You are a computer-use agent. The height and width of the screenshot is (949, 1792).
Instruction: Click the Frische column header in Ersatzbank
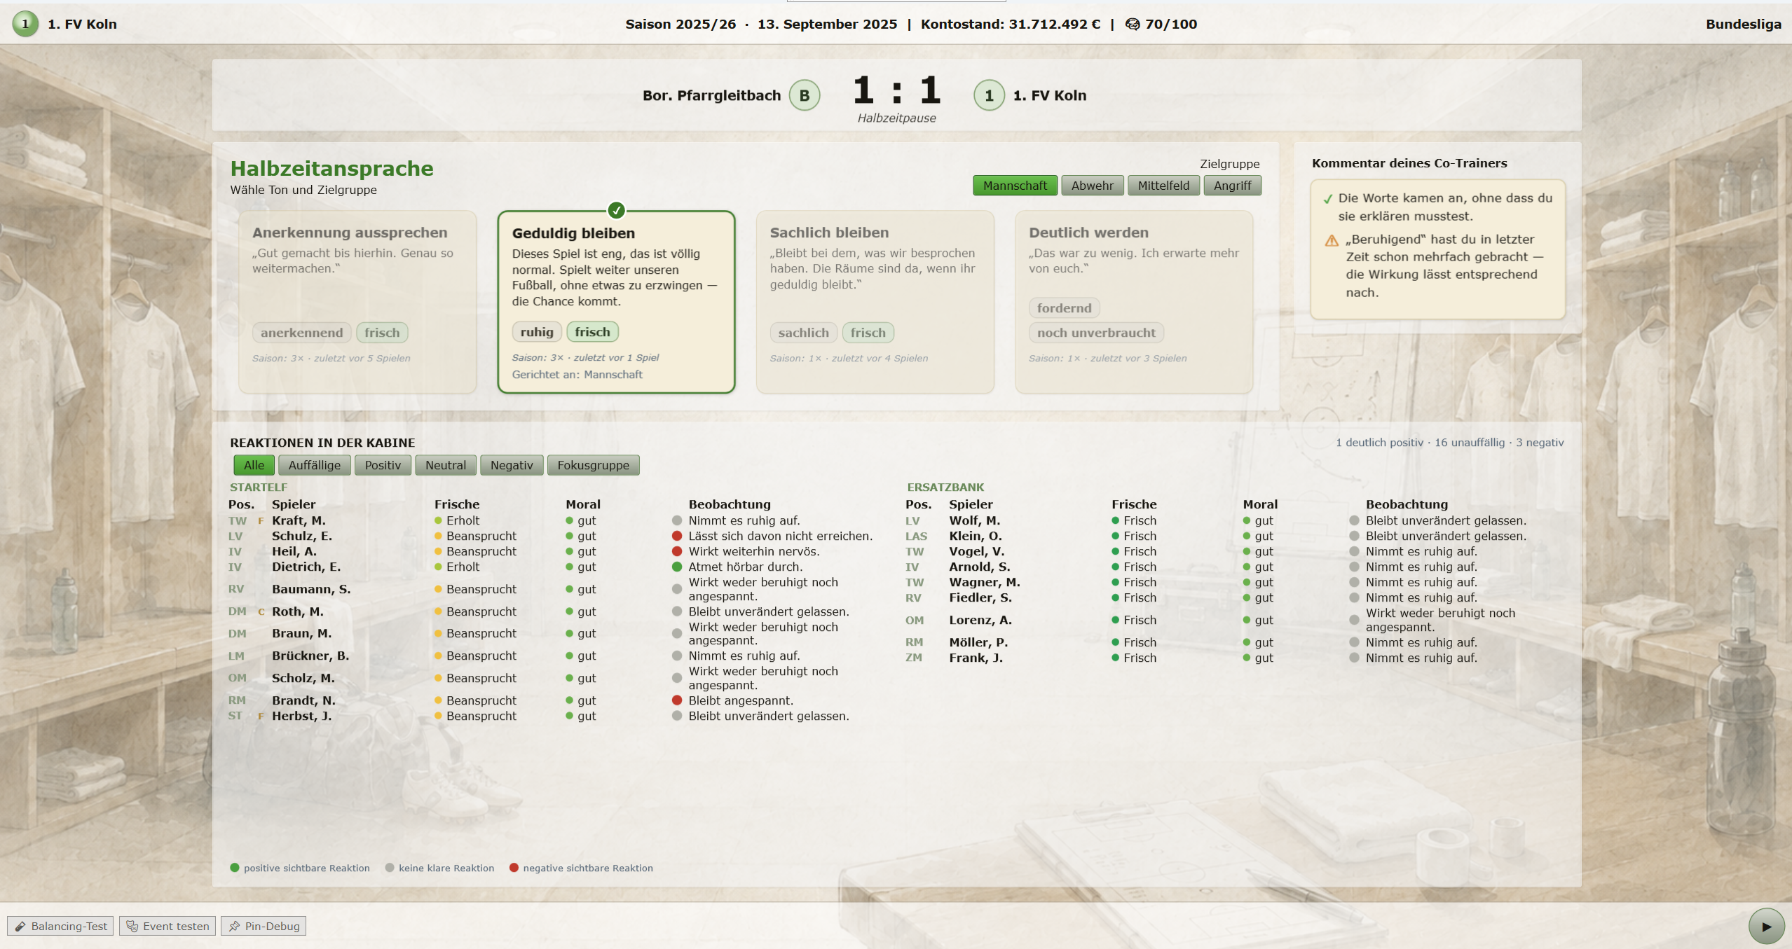click(x=1133, y=504)
